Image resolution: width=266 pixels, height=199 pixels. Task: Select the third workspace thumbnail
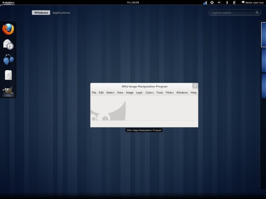point(264,86)
